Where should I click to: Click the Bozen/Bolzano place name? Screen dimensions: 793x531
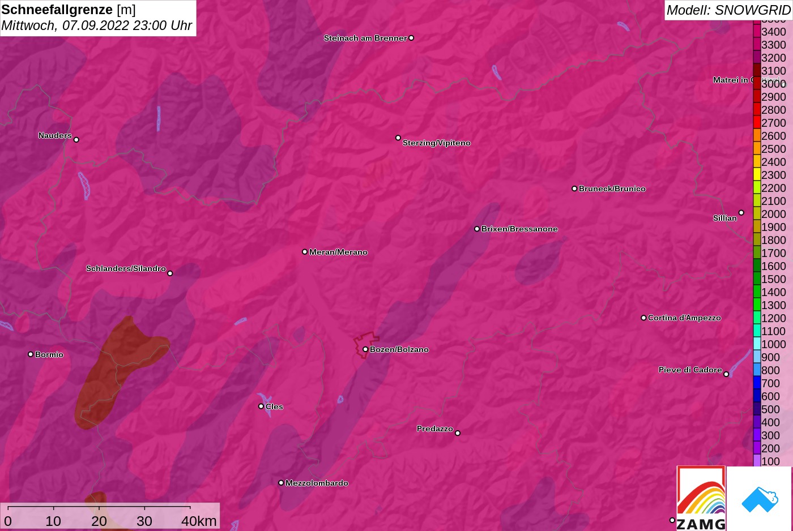click(399, 349)
